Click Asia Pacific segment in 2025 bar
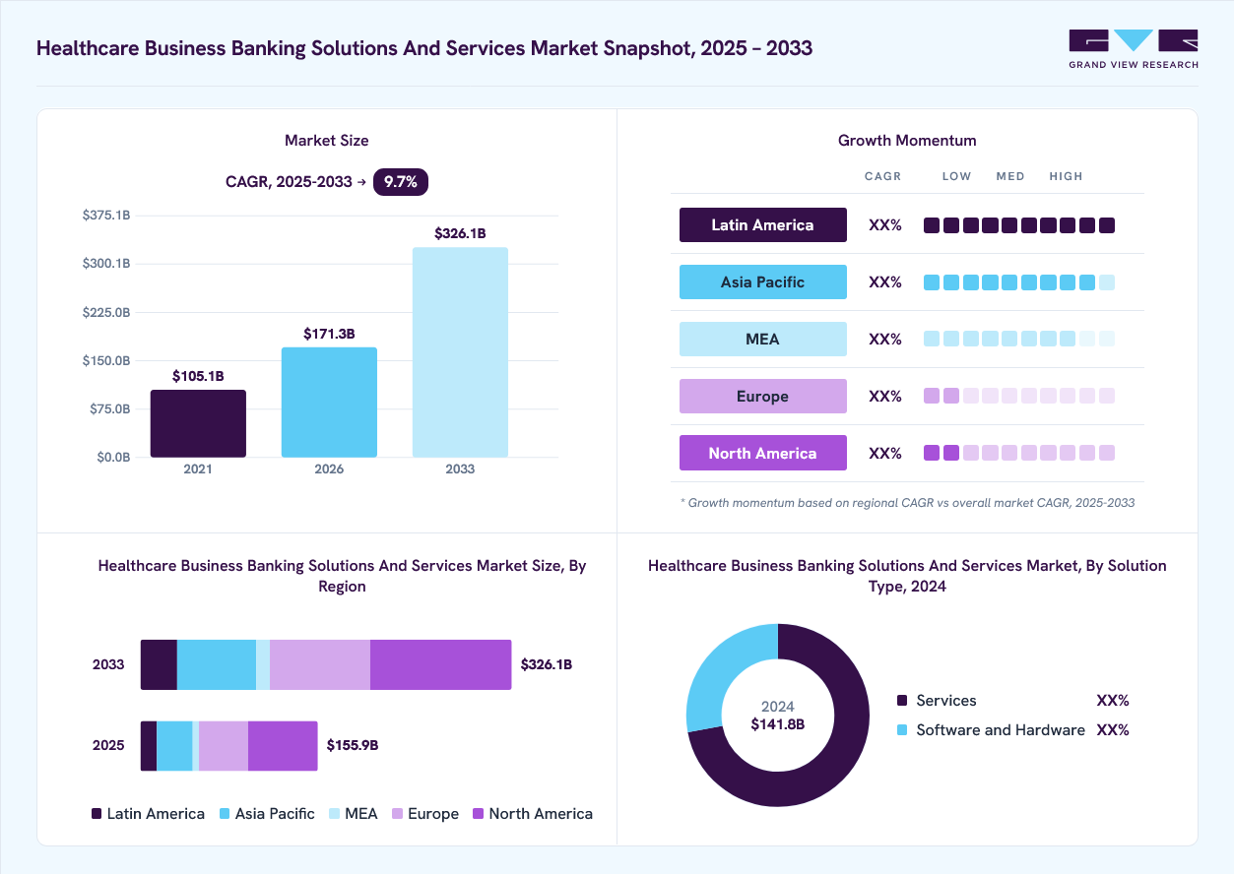This screenshot has width=1234, height=874. coord(174,745)
